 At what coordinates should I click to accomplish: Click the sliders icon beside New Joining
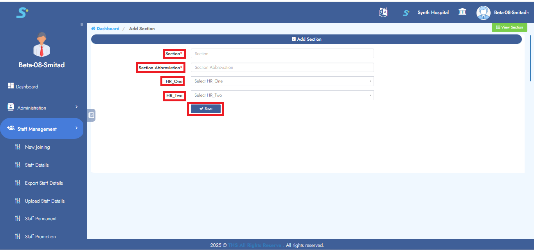coord(18,147)
